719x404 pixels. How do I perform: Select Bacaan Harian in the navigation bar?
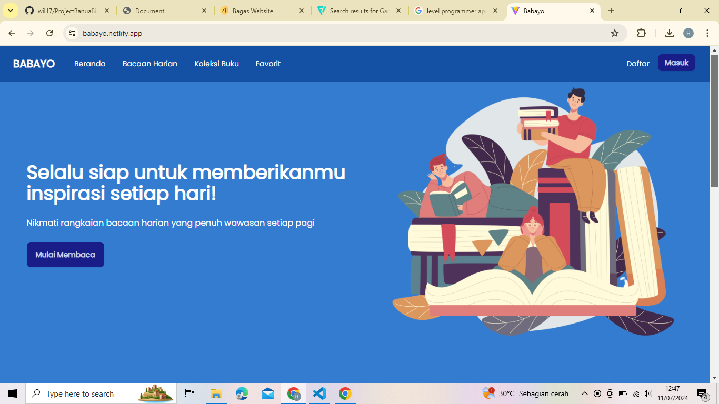[x=150, y=63]
